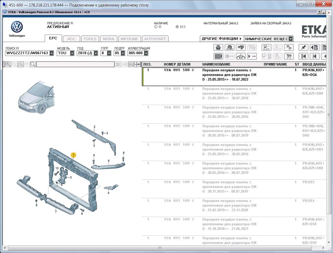Click the previous page document icon
Viewport: 333px width, 253px height.
[x=315, y=47]
